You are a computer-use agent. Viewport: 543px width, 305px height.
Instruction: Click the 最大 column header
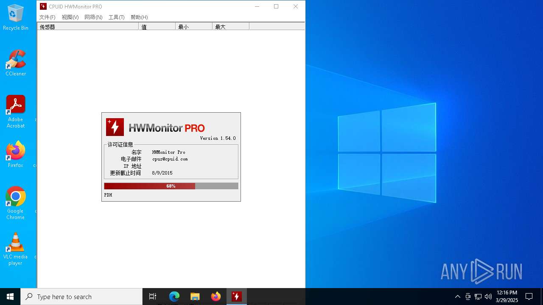tap(231, 27)
